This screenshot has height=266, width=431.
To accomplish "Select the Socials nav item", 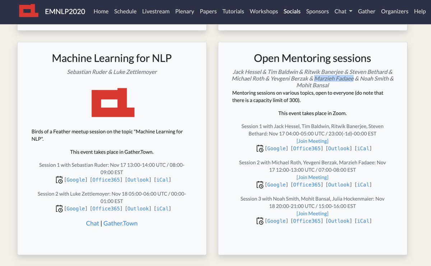I will [x=292, y=11].
